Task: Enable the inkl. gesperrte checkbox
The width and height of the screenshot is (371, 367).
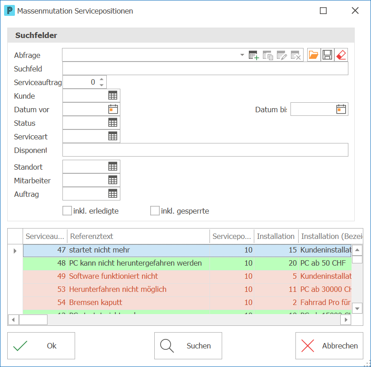Action: pyautogui.click(x=155, y=210)
